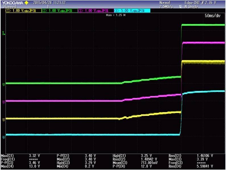Click the 713.001mV Mean(C3) value

click(149, 163)
